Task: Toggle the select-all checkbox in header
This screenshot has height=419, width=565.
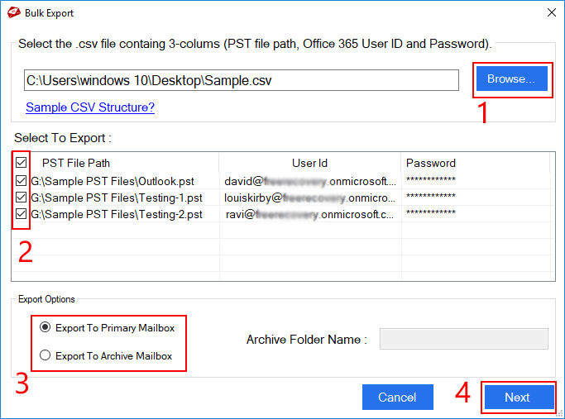Action: [22, 163]
